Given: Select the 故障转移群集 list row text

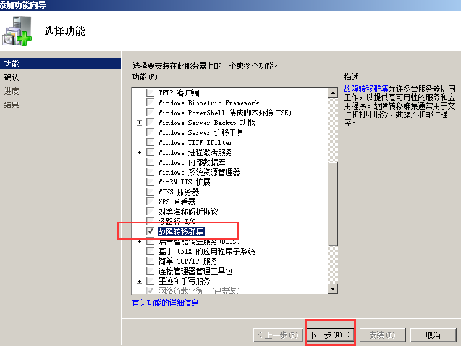Looking at the screenshot, I should point(180,231).
